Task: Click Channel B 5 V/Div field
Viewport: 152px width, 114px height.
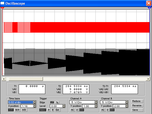Action: pos(113,102)
